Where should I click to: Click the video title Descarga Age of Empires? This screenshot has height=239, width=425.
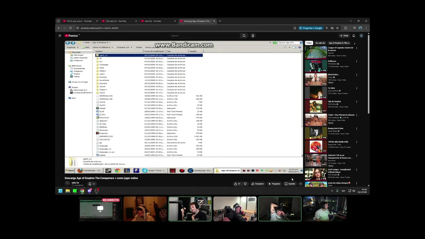(101, 178)
